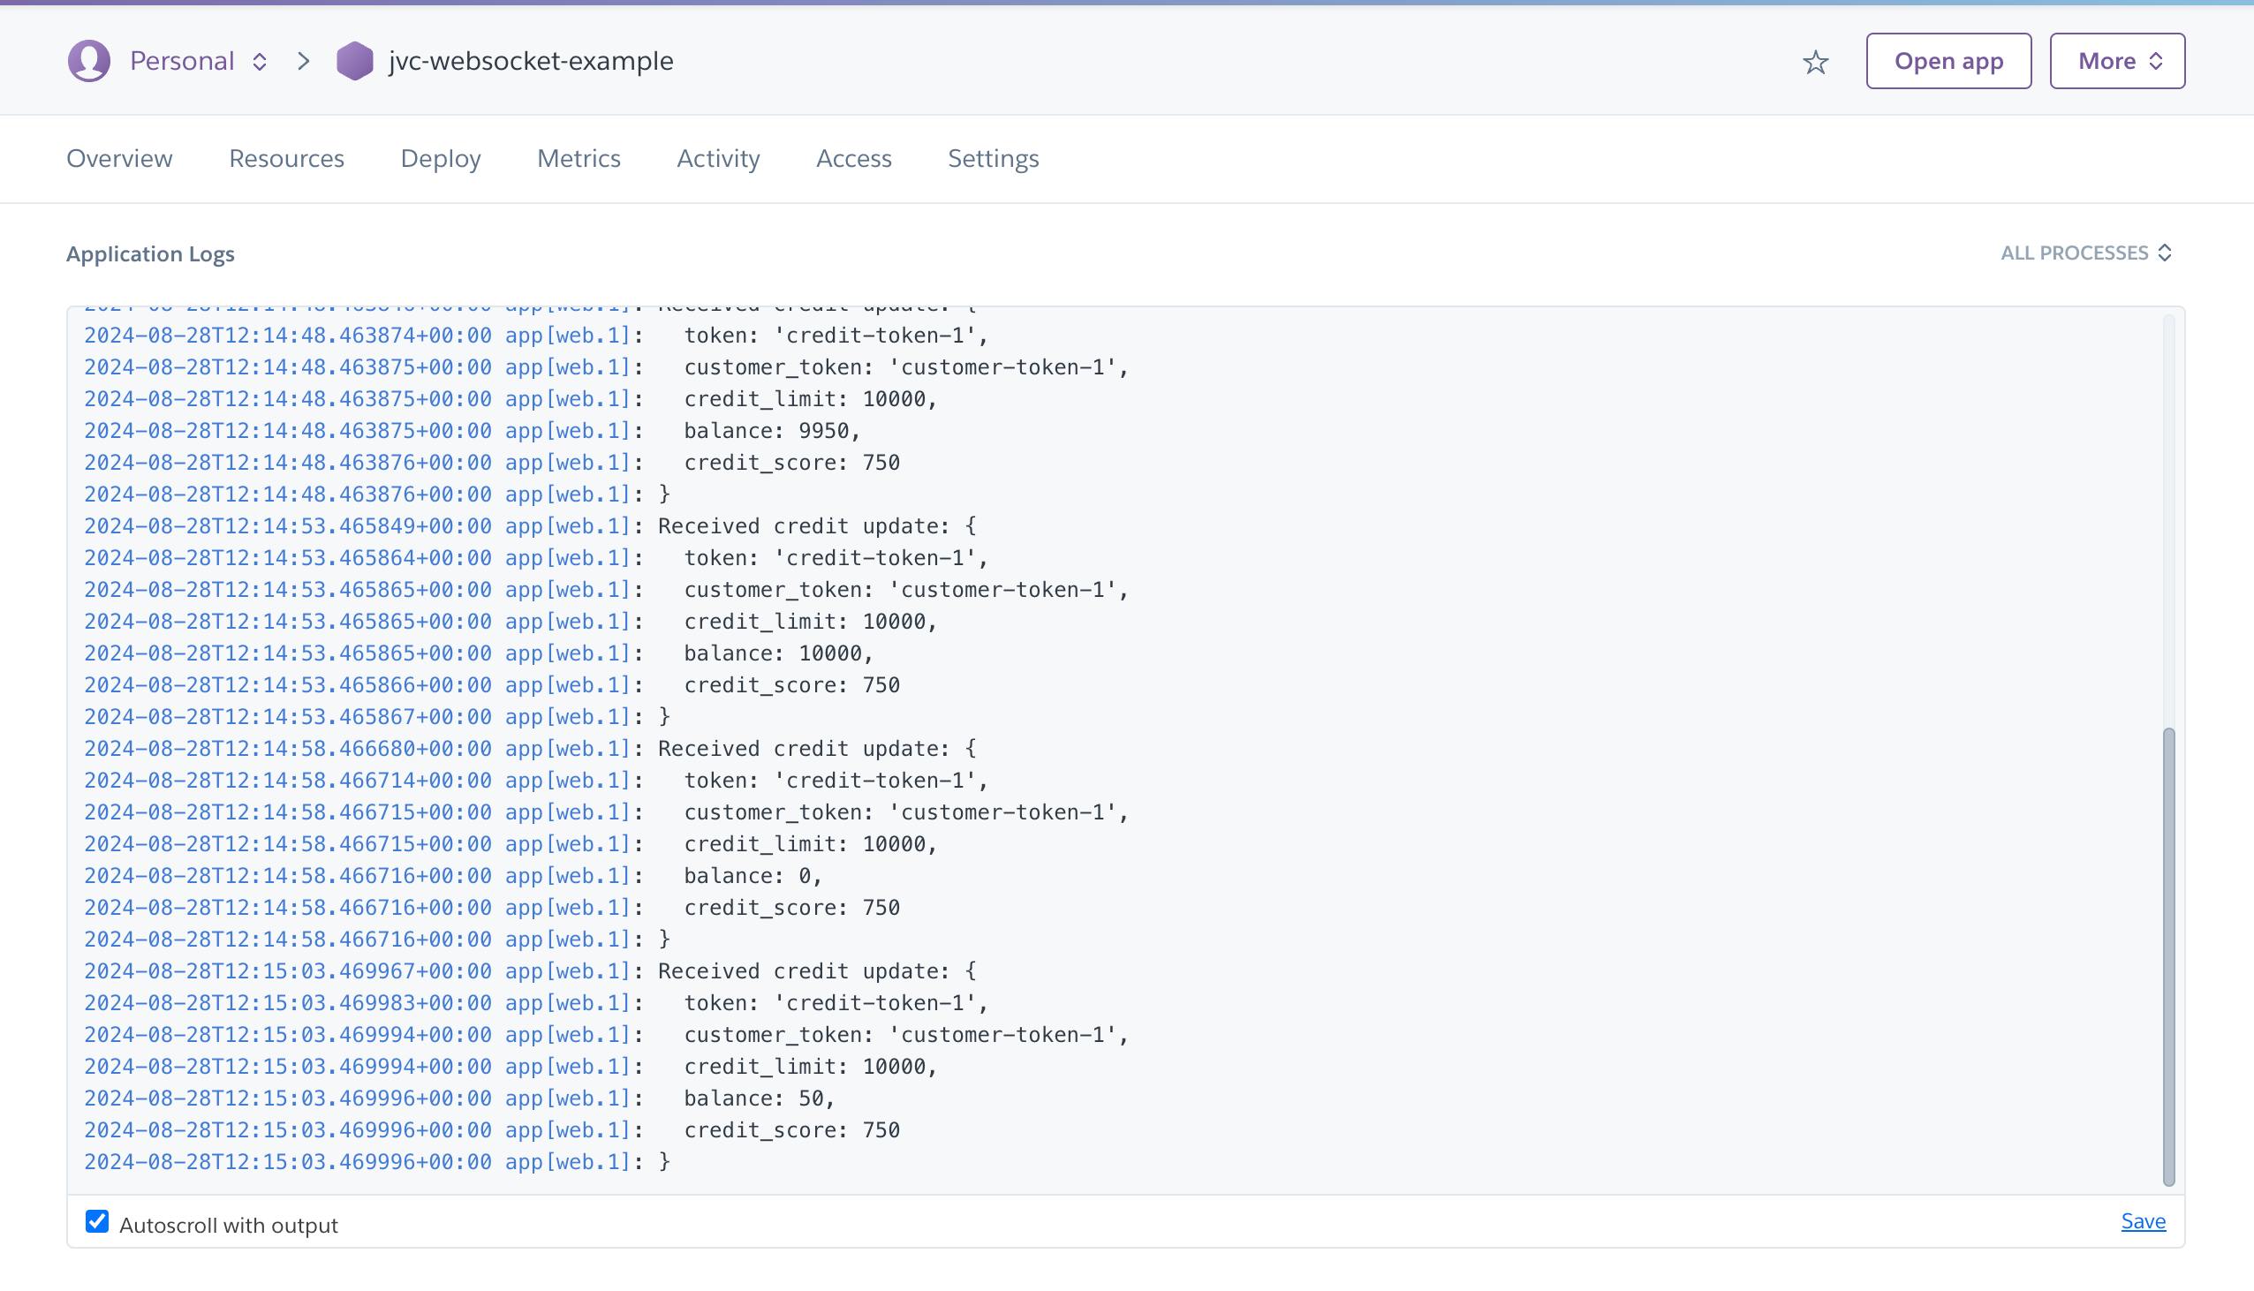This screenshot has height=1291, width=2254.
Task: Click the purple hexagon app icon
Action: point(355,61)
